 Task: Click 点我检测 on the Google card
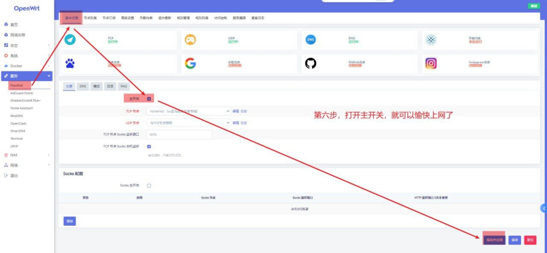point(235,66)
